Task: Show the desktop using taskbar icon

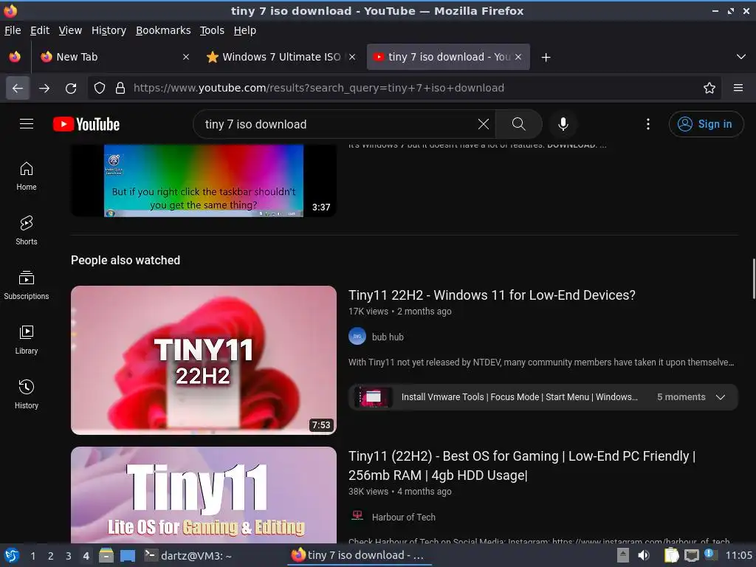Action: point(127,555)
